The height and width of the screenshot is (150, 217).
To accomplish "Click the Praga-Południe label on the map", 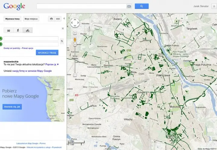I will (x=202, y=64).
